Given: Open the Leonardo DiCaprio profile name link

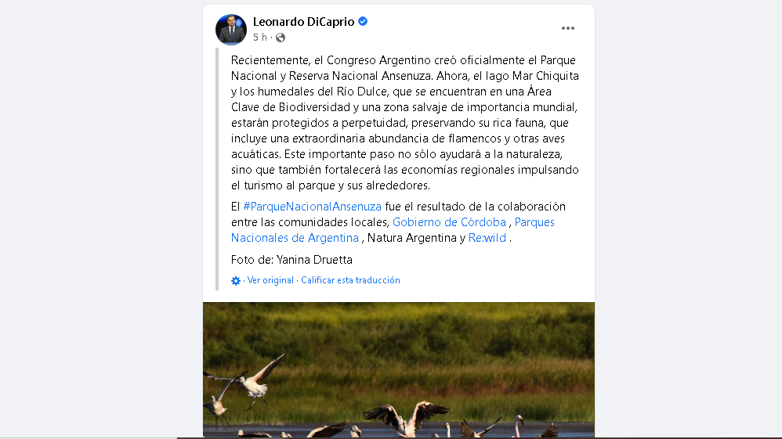Looking at the screenshot, I should pyautogui.click(x=303, y=21).
